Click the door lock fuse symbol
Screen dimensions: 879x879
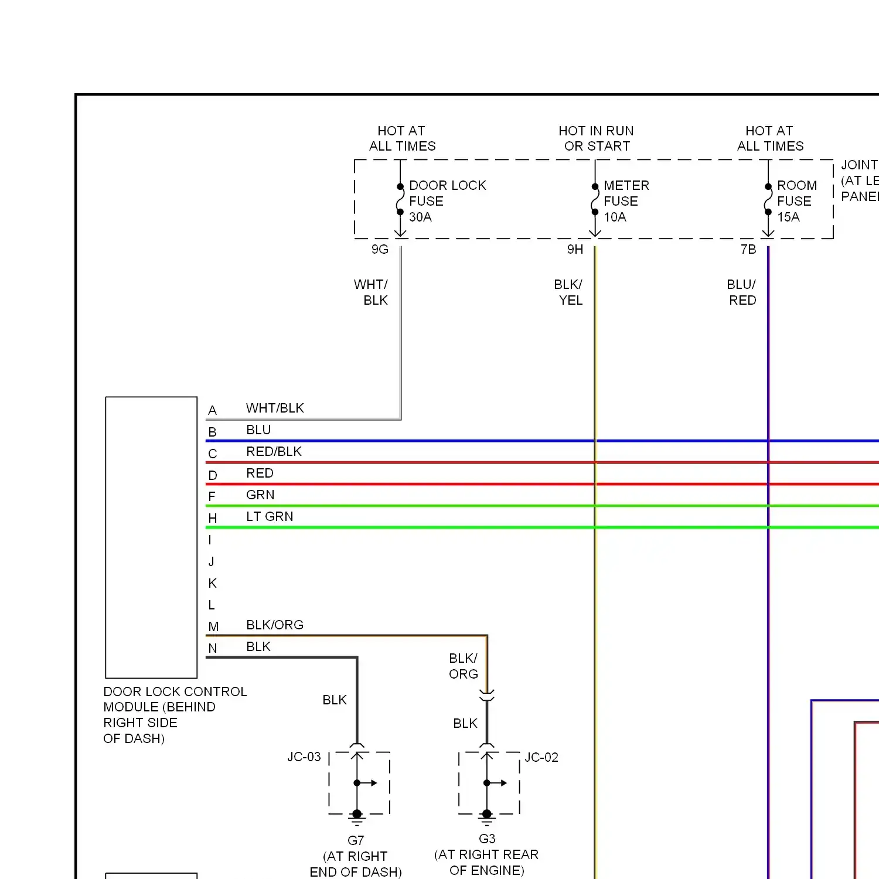click(400, 199)
